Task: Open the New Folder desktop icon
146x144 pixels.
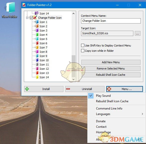Action: click(10, 10)
